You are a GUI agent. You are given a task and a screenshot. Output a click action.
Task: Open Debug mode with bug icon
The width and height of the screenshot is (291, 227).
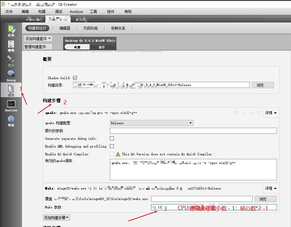pyautogui.click(x=11, y=76)
